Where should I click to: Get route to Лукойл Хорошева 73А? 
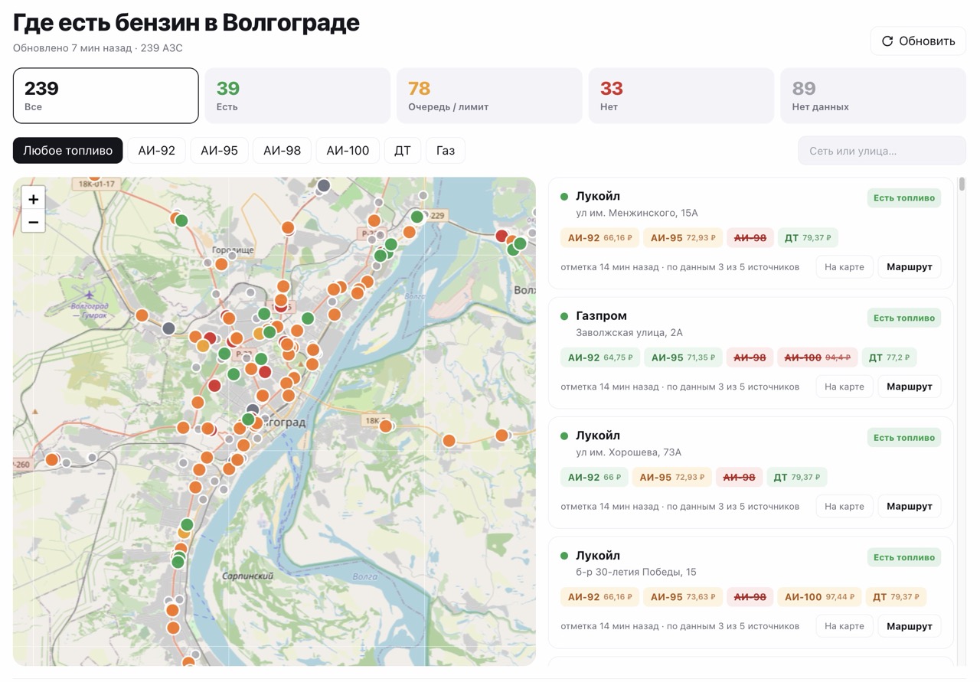point(910,506)
